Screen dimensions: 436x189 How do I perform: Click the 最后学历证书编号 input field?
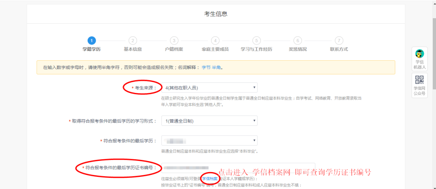238,168
